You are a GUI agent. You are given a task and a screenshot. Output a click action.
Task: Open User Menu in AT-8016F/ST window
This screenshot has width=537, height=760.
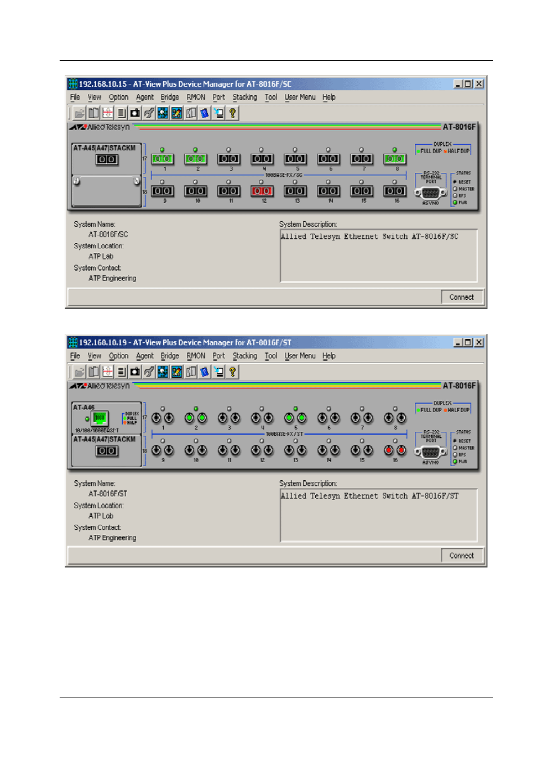pos(300,356)
